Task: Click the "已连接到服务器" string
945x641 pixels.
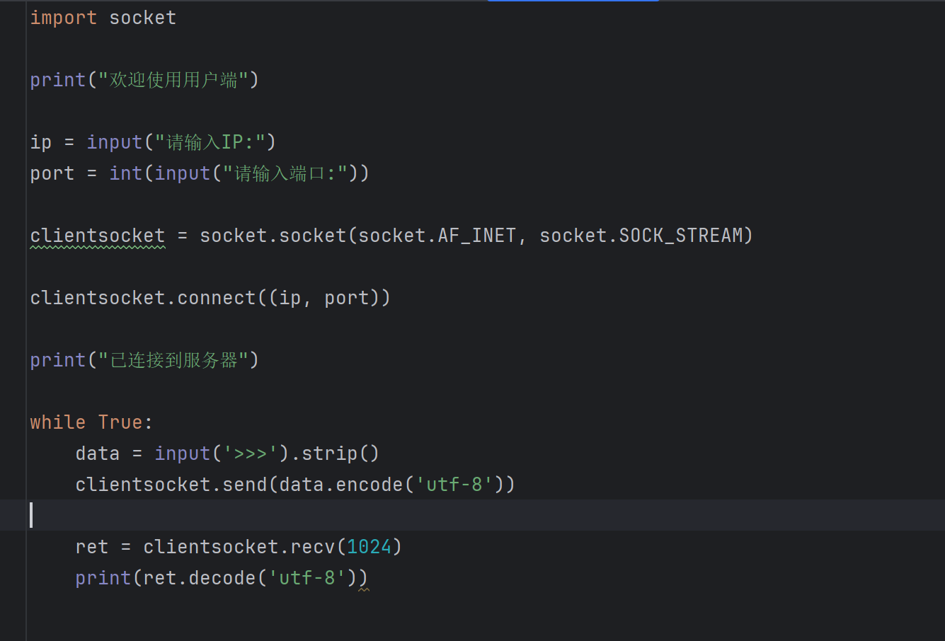Action: (x=173, y=360)
